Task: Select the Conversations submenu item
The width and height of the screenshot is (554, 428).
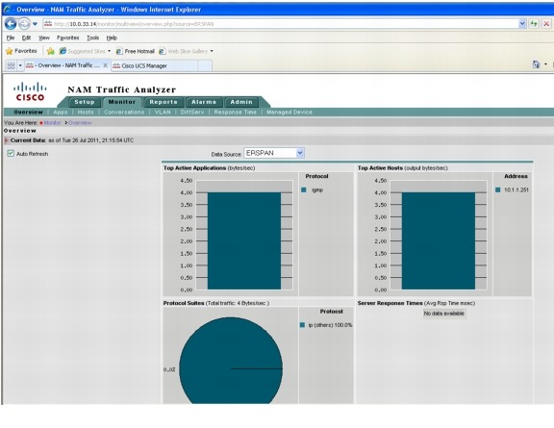Action: [124, 113]
